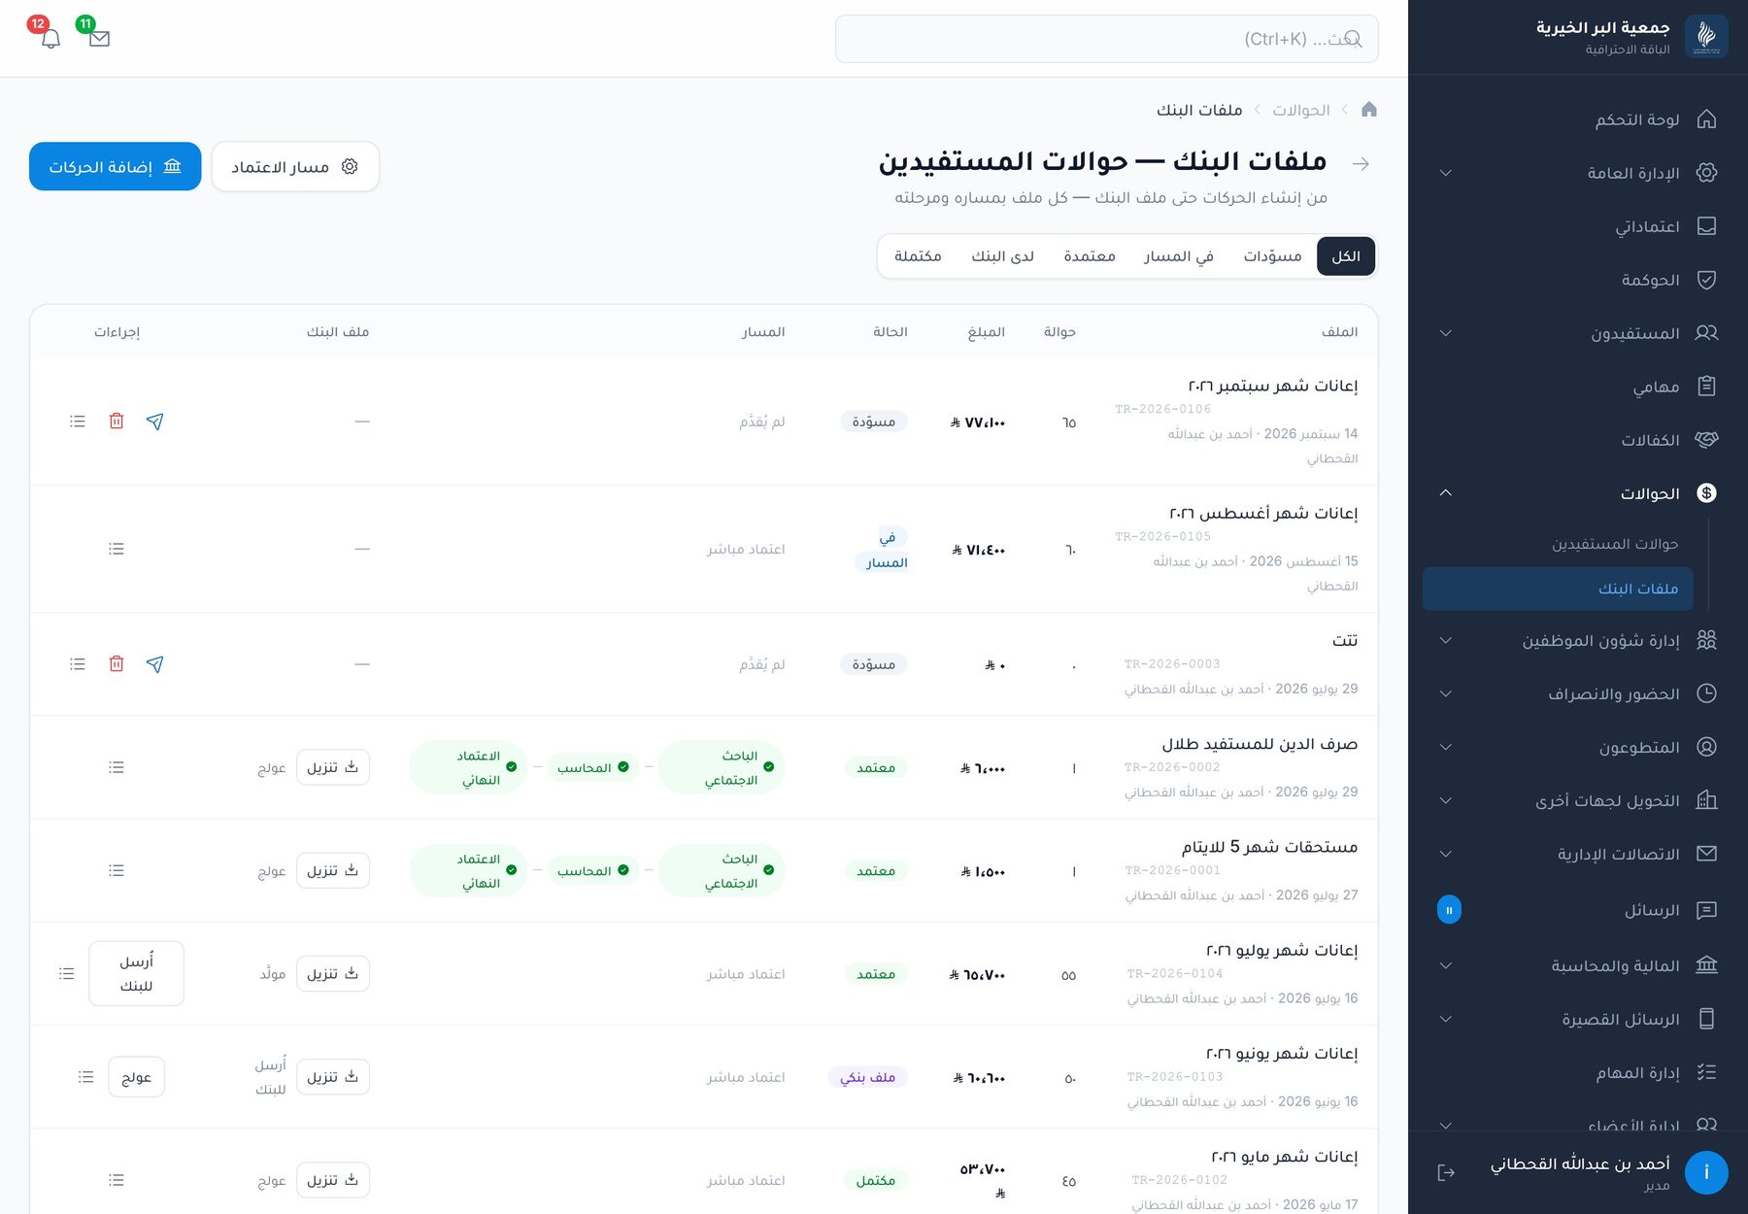The height and width of the screenshot is (1214, 1748).
Task: Open the notifications bell icon
Action: pos(51,39)
